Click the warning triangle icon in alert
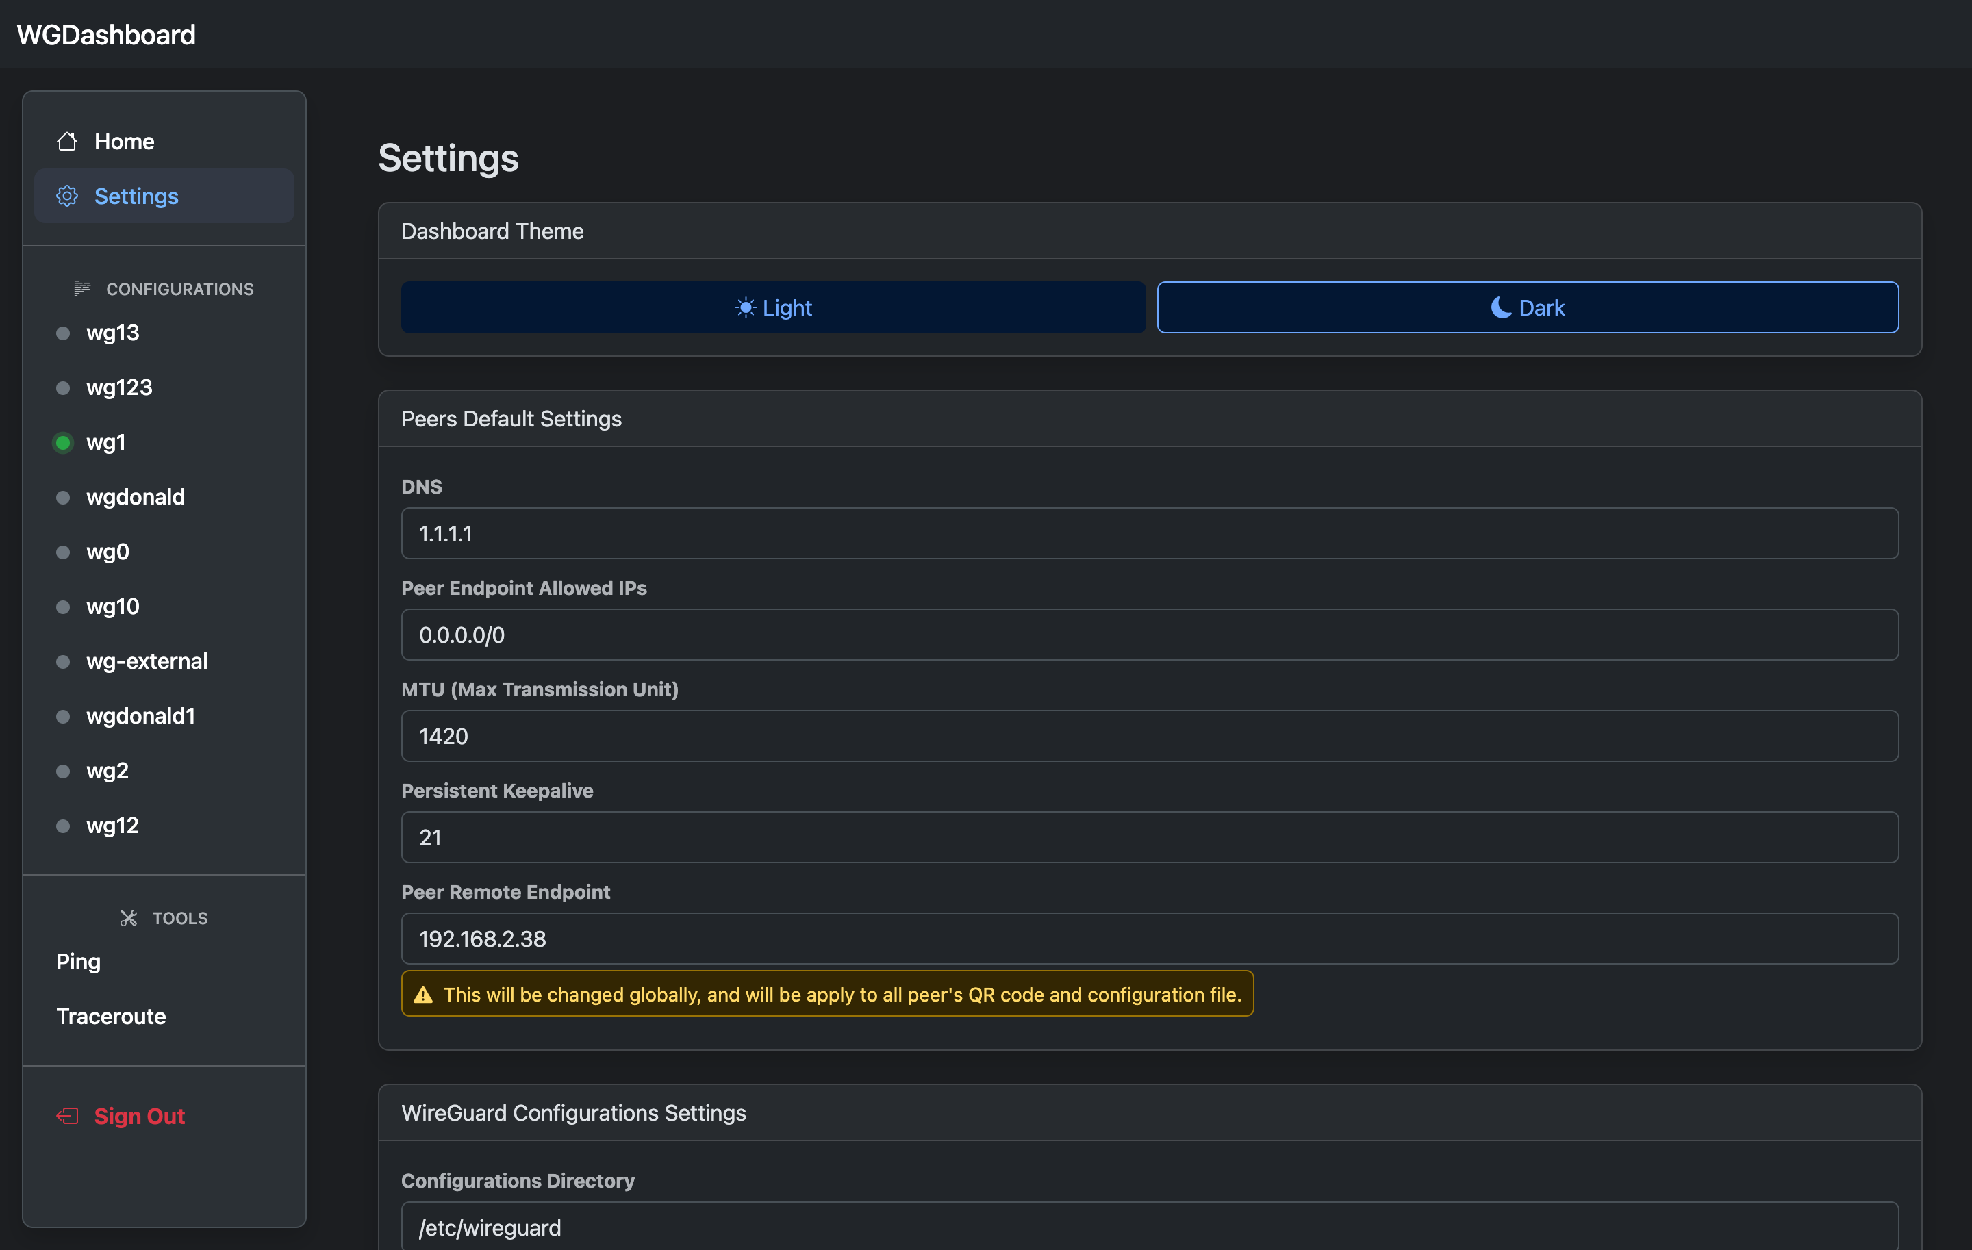Image resolution: width=1972 pixels, height=1250 pixels. coord(423,995)
